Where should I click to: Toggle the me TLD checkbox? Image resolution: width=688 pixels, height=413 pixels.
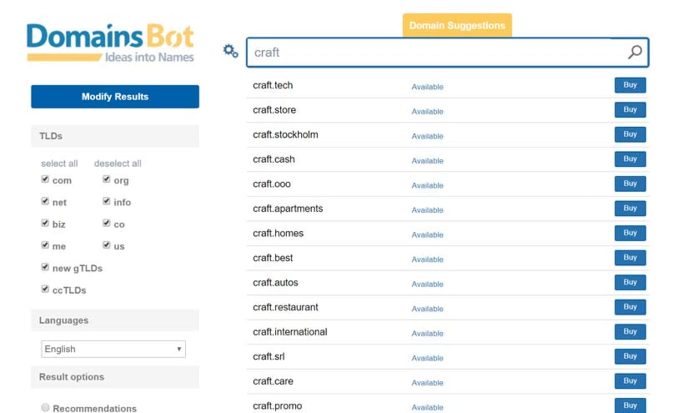pyautogui.click(x=45, y=245)
